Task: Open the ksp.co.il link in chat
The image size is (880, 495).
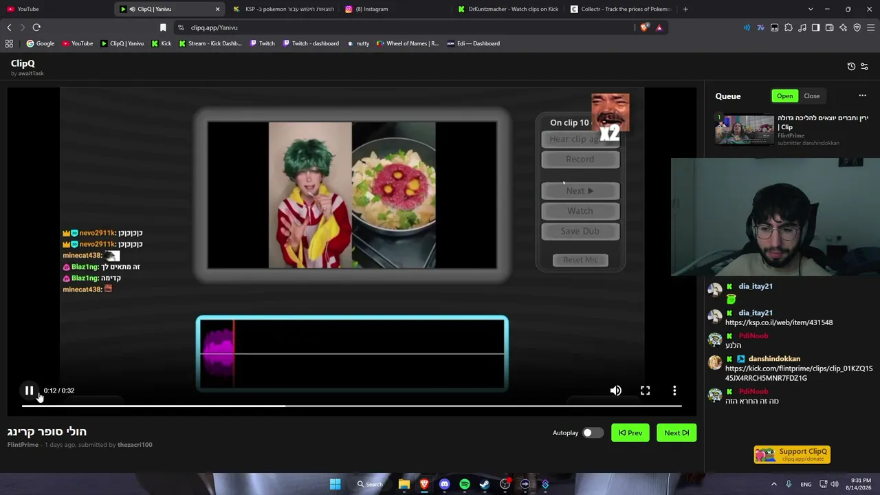Action: point(779,322)
